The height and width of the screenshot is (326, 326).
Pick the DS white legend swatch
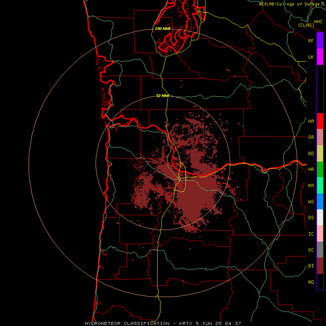point(320,217)
